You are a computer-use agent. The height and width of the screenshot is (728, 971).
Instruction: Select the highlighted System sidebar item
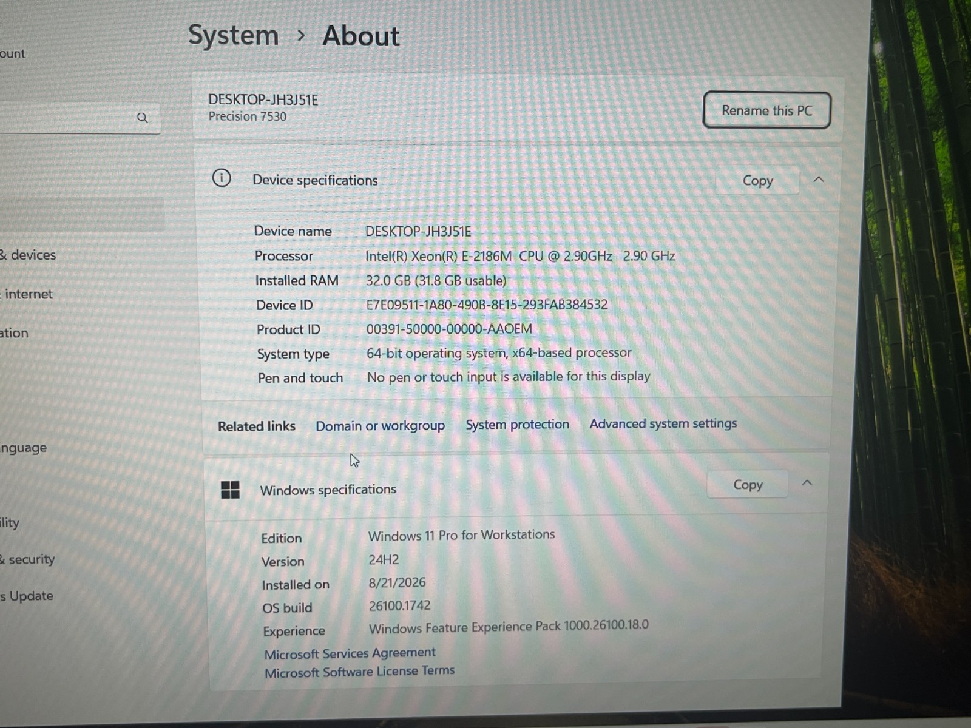[x=82, y=214]
